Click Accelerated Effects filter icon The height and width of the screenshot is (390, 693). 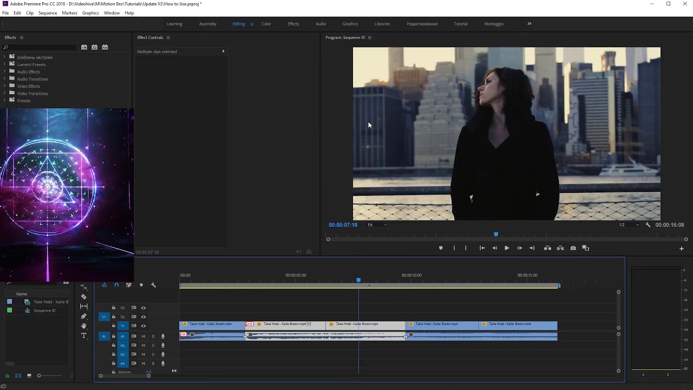click(84, 47)
